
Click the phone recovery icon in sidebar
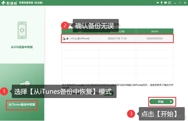click(22, 30)
